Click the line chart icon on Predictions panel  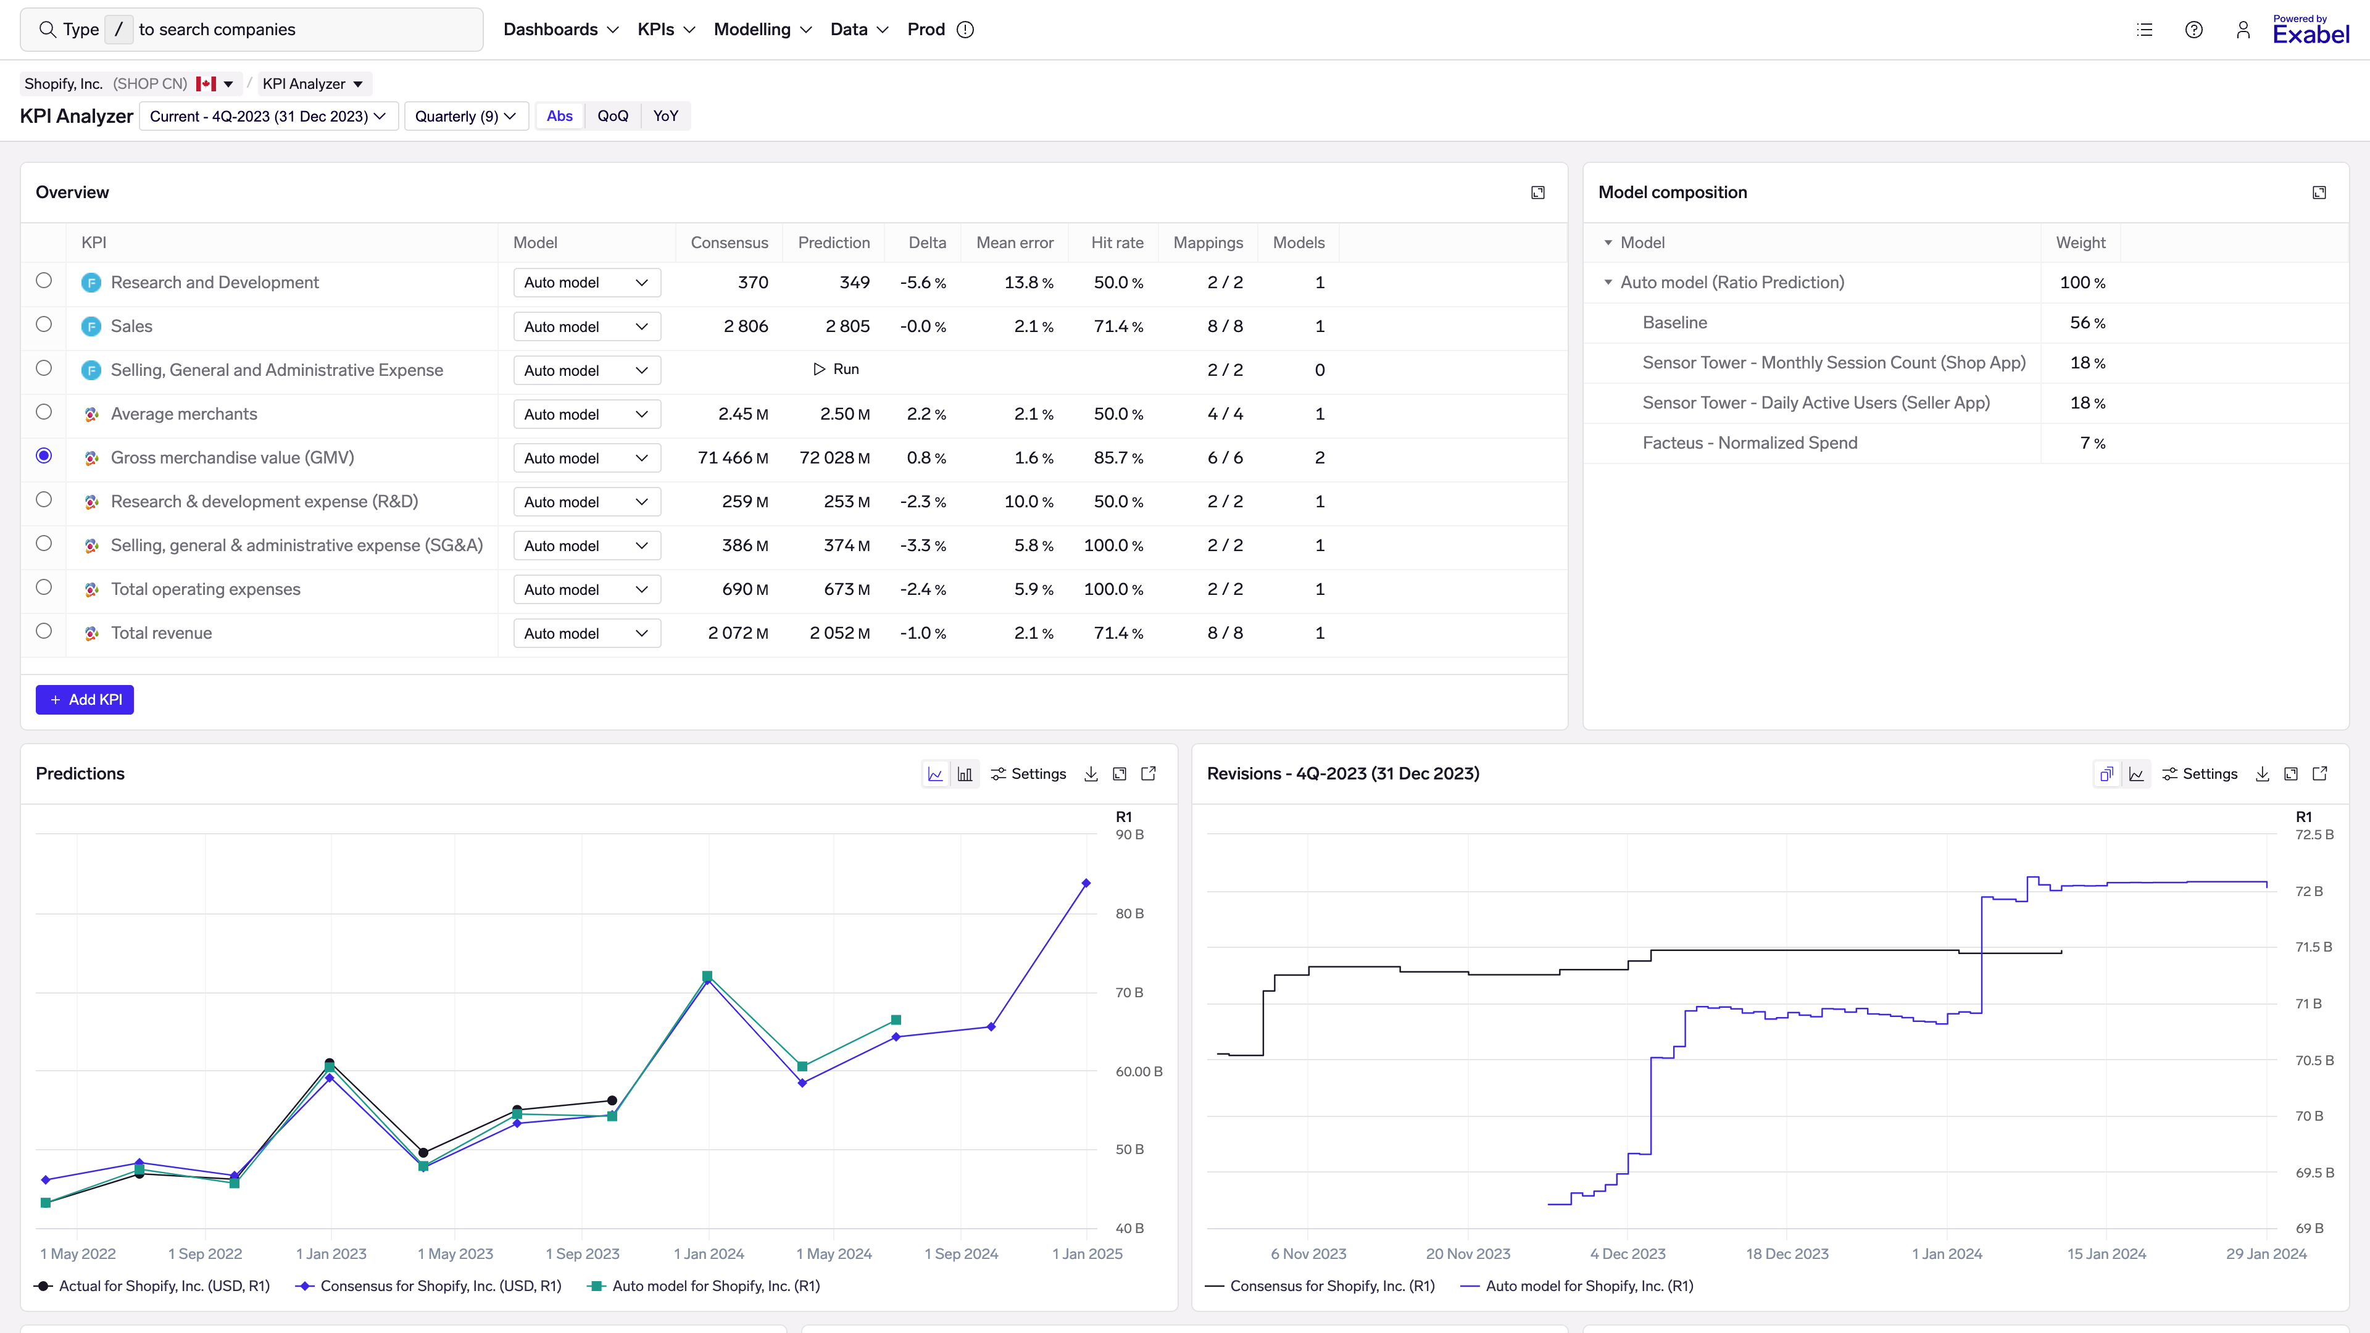pos(936,774)
